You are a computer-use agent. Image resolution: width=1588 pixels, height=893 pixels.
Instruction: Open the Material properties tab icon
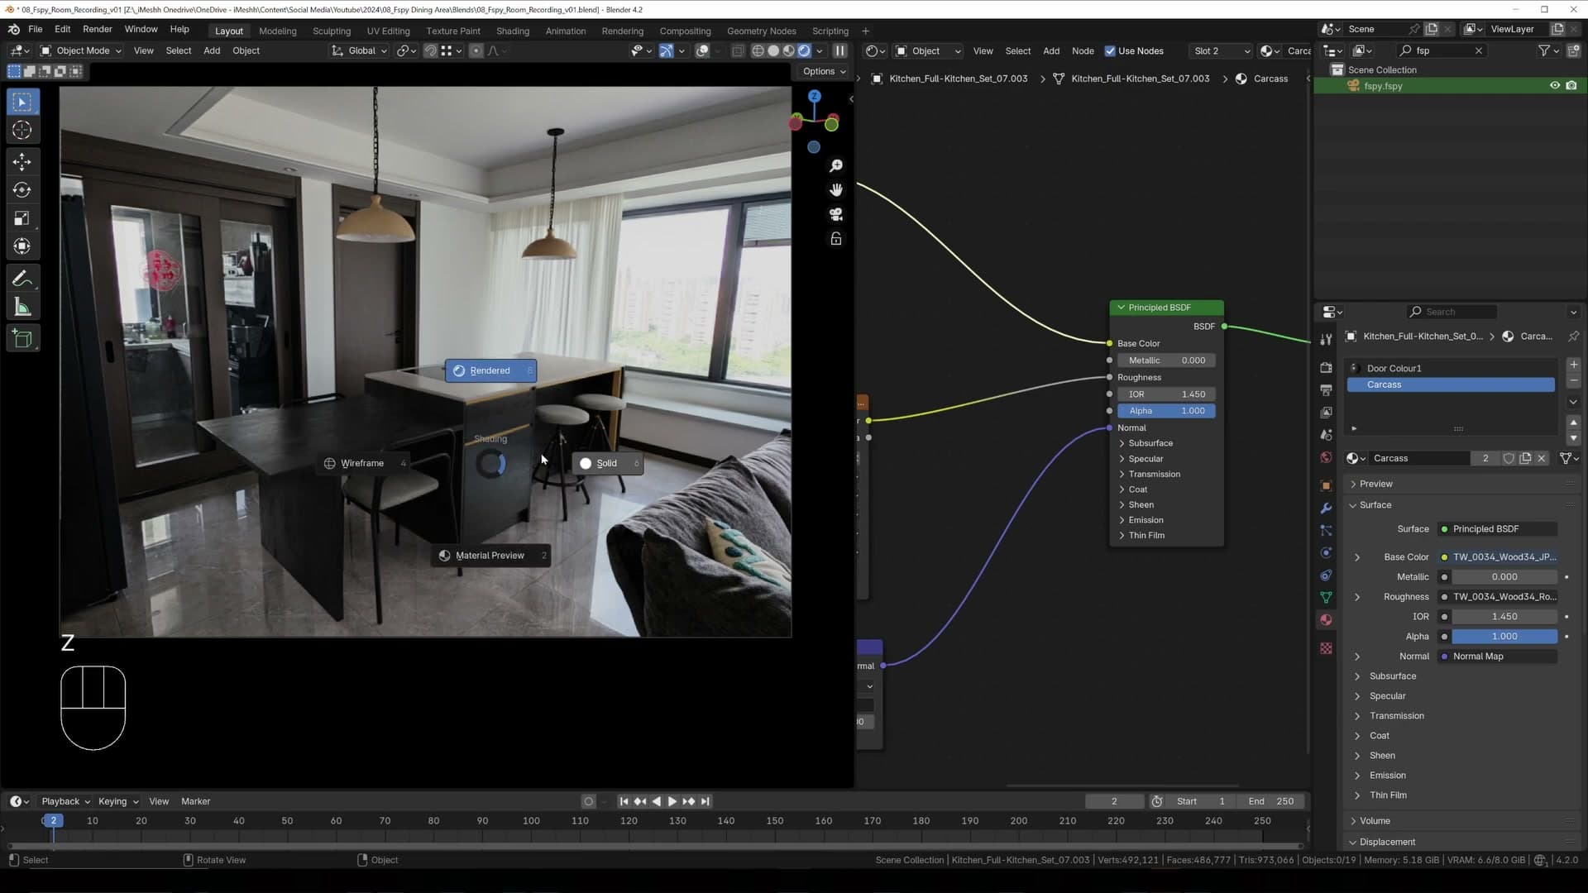(x=1327, y=620)
